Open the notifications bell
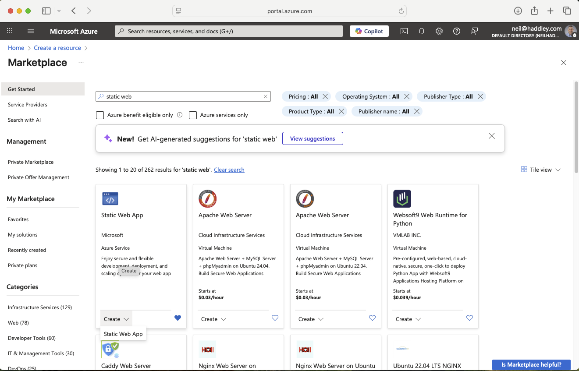Screen dimensions: 579x371 coord(422,31)
